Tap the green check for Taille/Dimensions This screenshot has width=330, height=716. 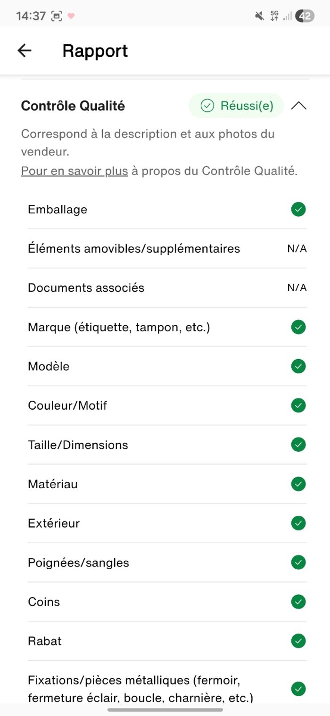(298, 445)
